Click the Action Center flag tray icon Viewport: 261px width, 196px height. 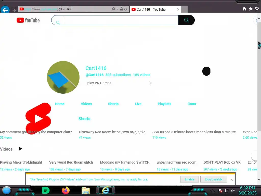pos(220,191)
